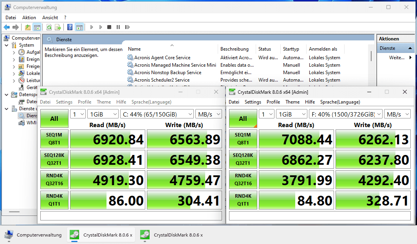Run RND4K Q1T1 test in C: window
Viewport: 417px width, 244px height.
[54, 200]
